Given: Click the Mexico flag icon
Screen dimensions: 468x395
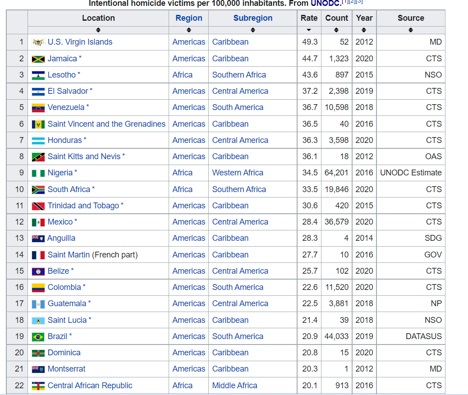Looking at the screenshot, I should tap(38, 222).
